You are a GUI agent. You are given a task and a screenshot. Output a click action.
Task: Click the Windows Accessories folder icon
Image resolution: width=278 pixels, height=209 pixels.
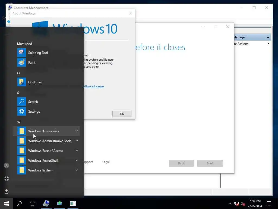(x=22, y=131)
